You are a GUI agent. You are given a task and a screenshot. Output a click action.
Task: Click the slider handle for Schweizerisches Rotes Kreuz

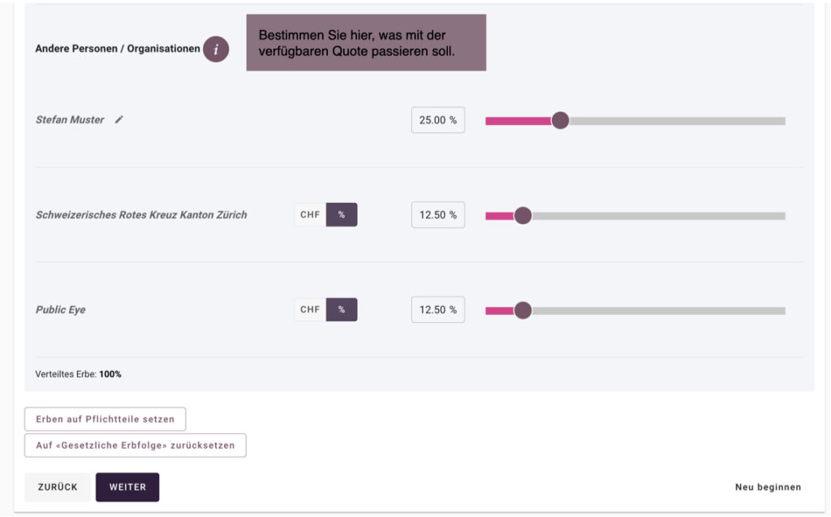pos(523,216)
